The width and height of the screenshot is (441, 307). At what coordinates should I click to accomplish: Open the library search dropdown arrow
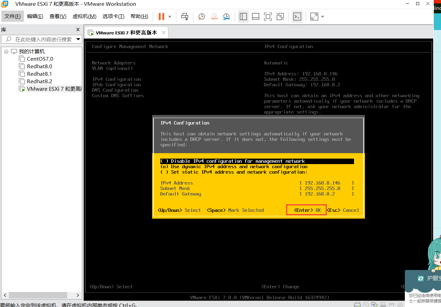(x=78, y=39)
